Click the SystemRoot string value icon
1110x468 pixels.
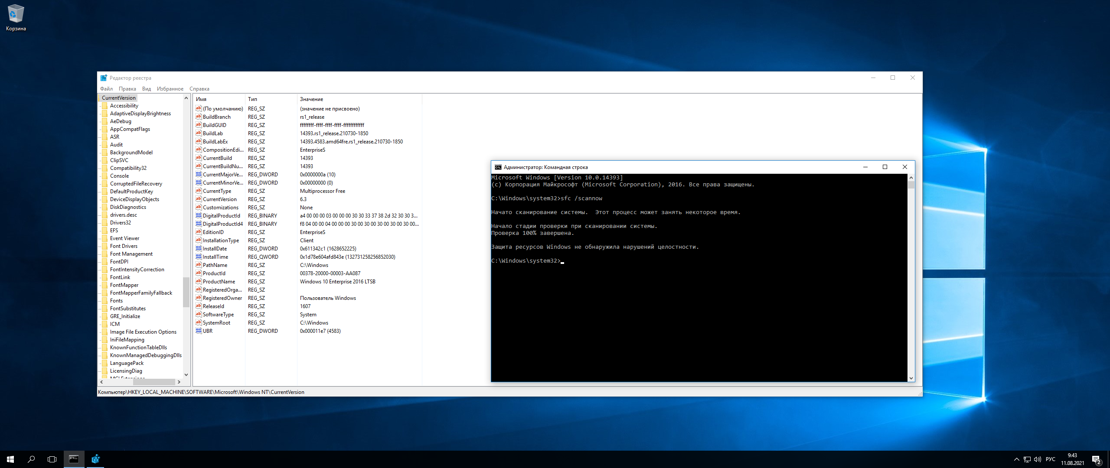(199, 322)
